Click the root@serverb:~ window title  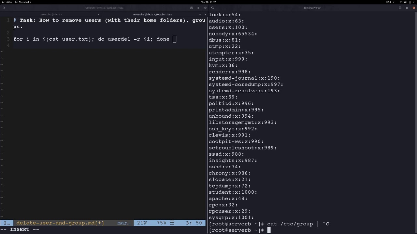click(x=312, y=8)
